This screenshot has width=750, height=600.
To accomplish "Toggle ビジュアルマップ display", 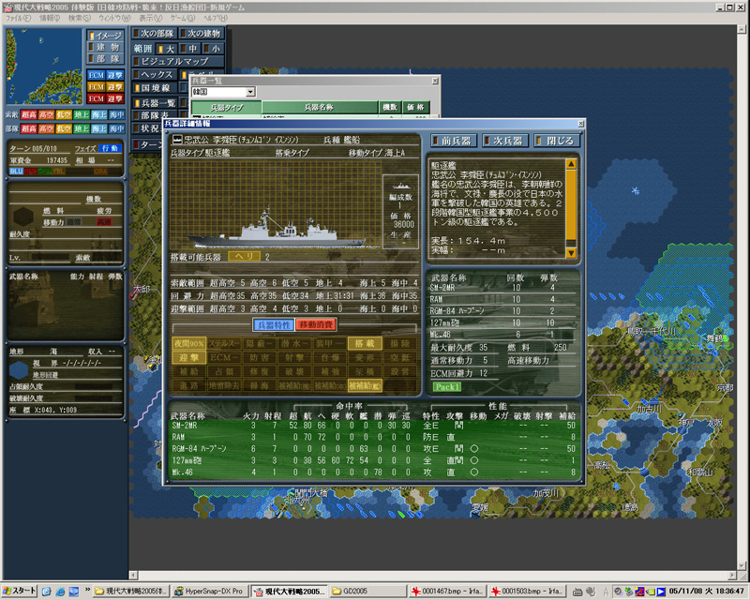I will click(x=177, y=61).
